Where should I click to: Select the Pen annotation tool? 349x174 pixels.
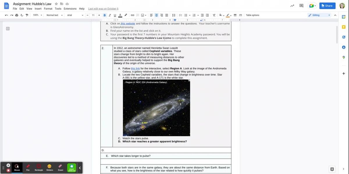click(x=28, y=167)
